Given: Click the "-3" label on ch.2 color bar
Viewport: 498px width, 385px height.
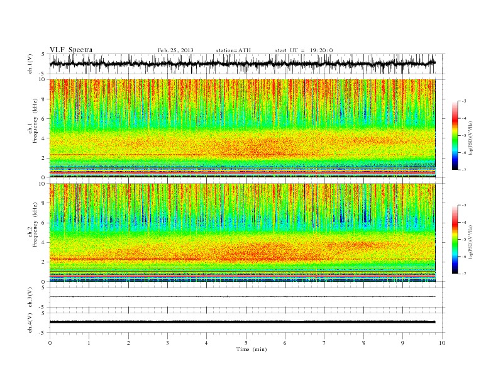Looking at the screenshot, I should 464,205.
